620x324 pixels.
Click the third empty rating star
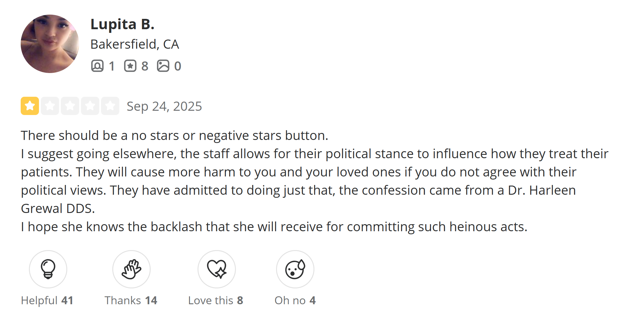70,106
